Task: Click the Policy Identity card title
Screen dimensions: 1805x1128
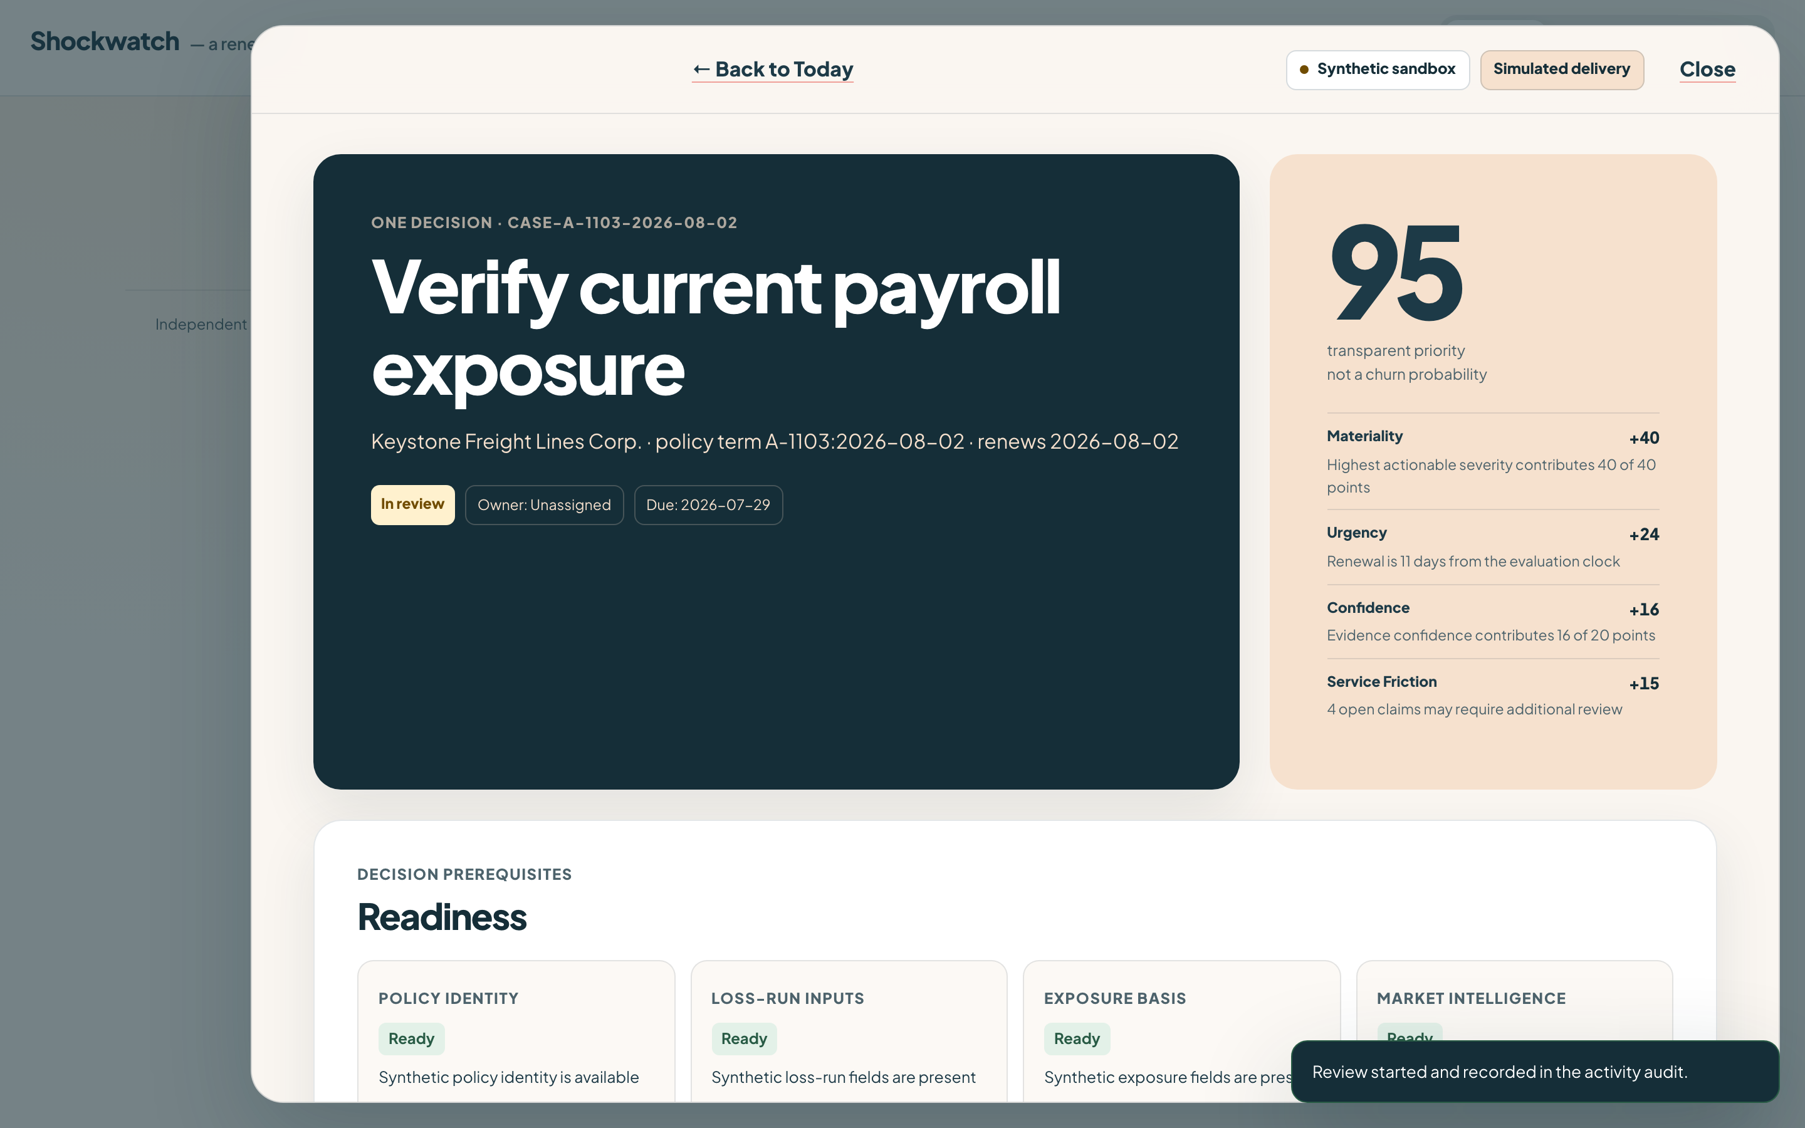Action: [x=448, y=999]
